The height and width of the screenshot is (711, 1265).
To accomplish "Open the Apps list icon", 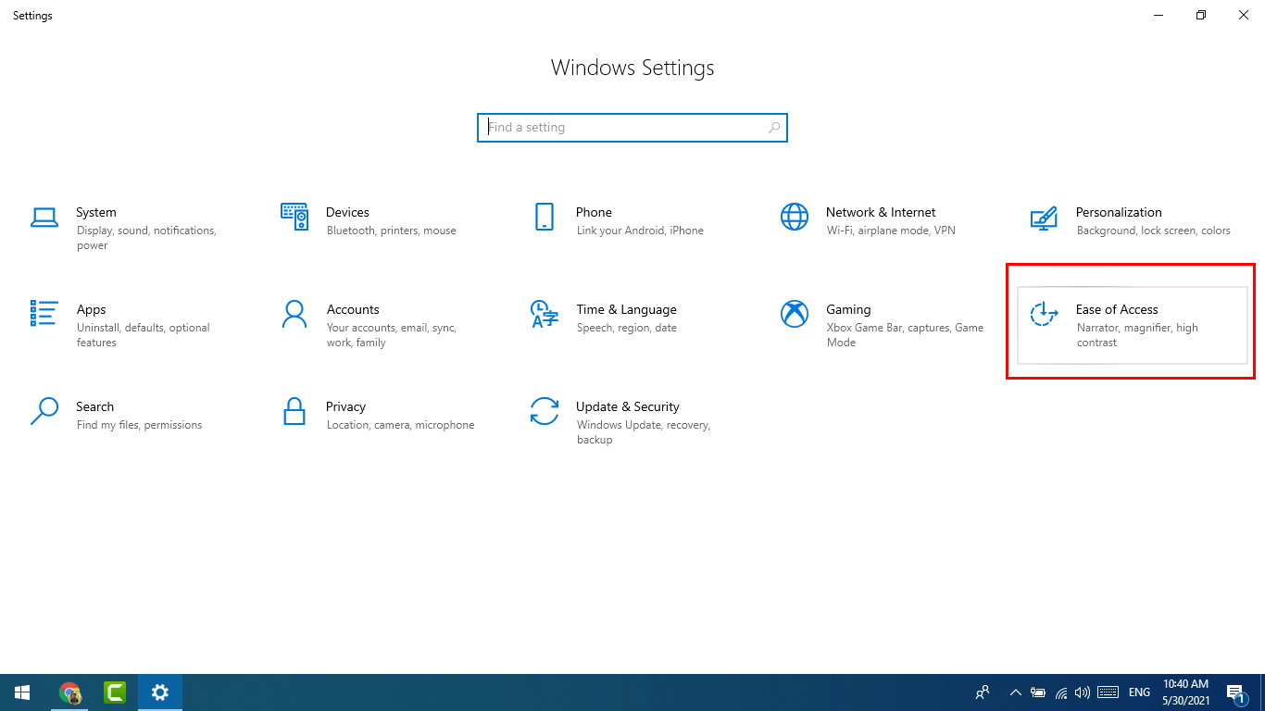I will pyautogui.click(x=44, y=313).
